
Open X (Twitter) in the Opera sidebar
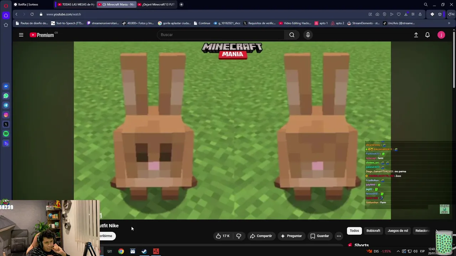(x=6, y=124)
